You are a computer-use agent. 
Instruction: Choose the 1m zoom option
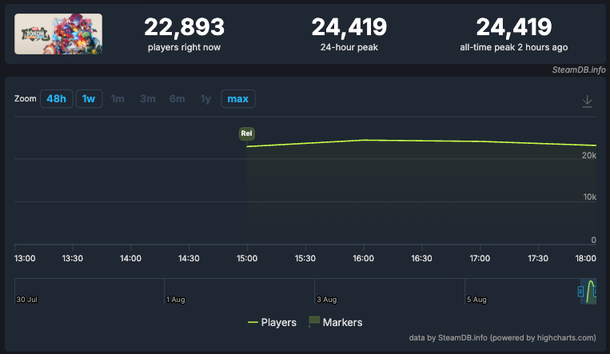pyautogui.click(x=118, y=99)
